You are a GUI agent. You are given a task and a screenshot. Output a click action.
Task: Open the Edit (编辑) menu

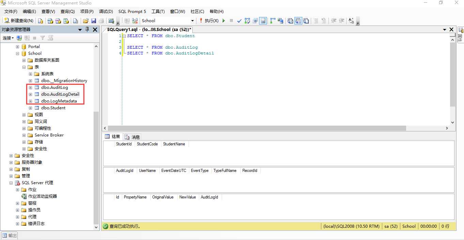pos(29,12)
